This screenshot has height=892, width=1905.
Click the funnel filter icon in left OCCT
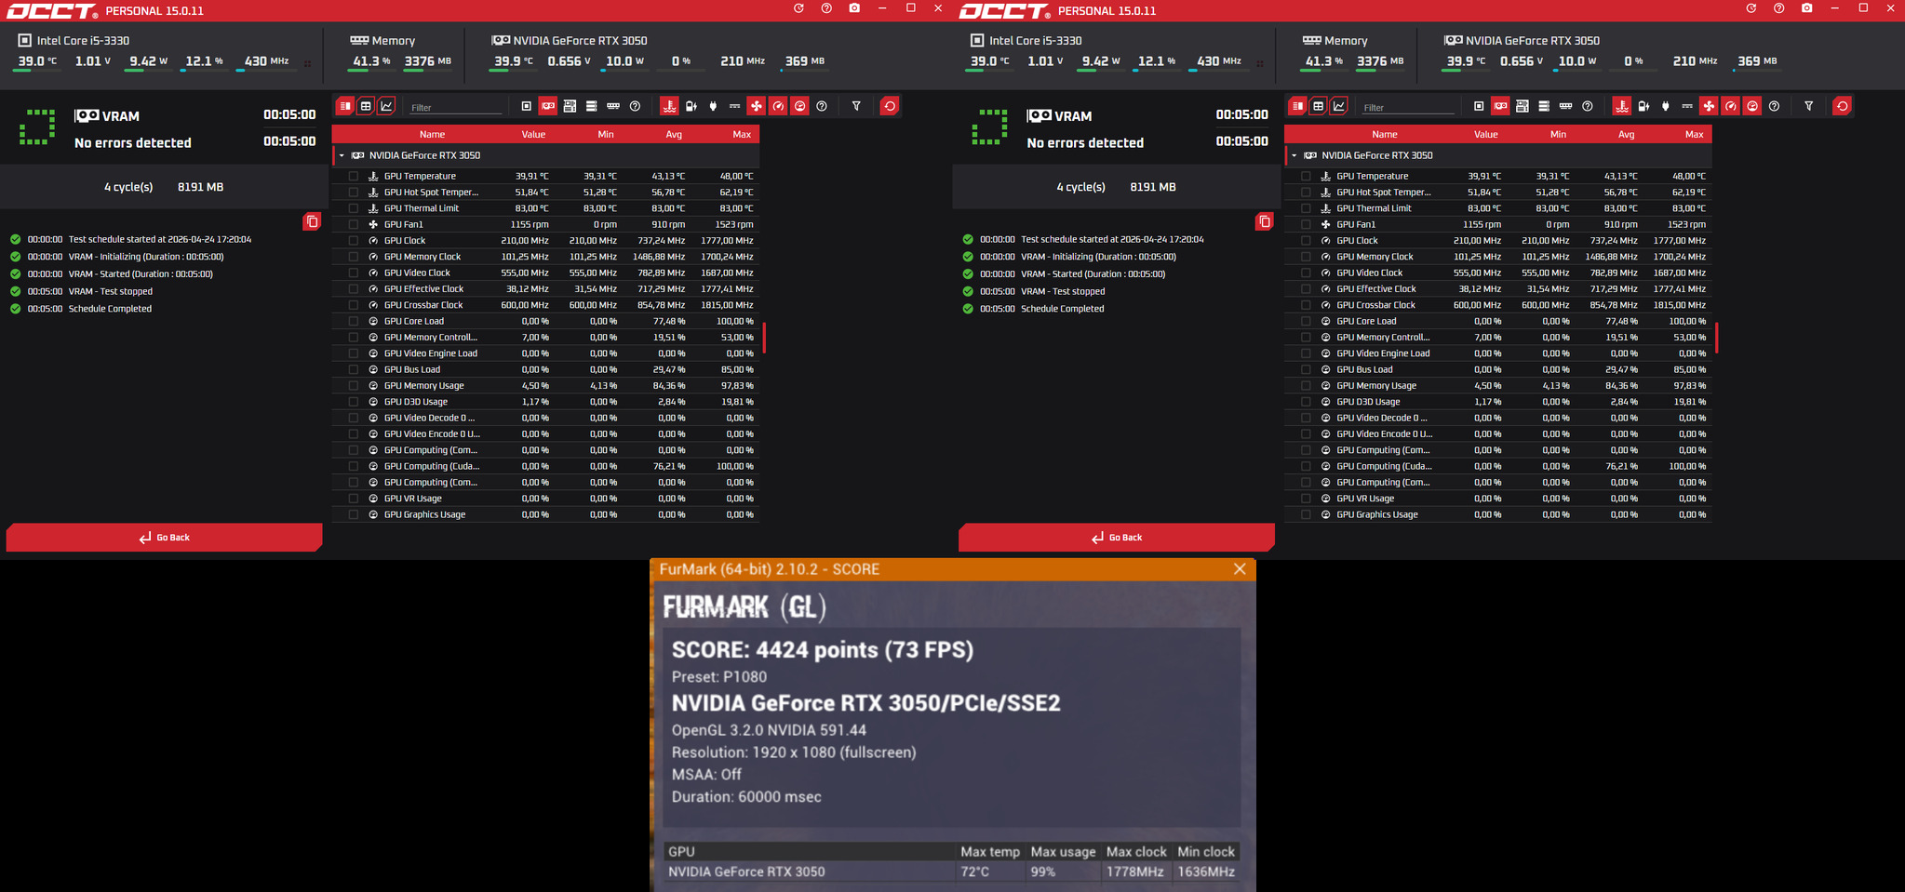tap(856, 106)
